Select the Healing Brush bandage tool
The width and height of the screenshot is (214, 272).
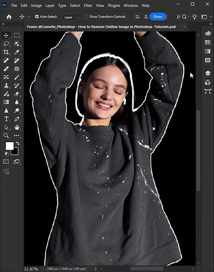pos(6,69)
